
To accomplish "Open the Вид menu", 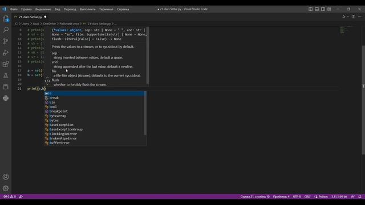I will click(x=58, y=9).
